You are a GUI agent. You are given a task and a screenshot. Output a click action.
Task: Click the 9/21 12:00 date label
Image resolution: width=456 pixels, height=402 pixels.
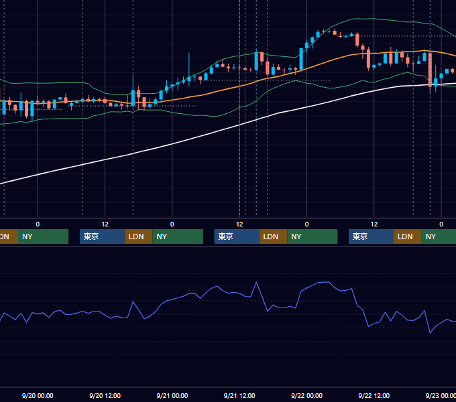click(x=239, y=395)
